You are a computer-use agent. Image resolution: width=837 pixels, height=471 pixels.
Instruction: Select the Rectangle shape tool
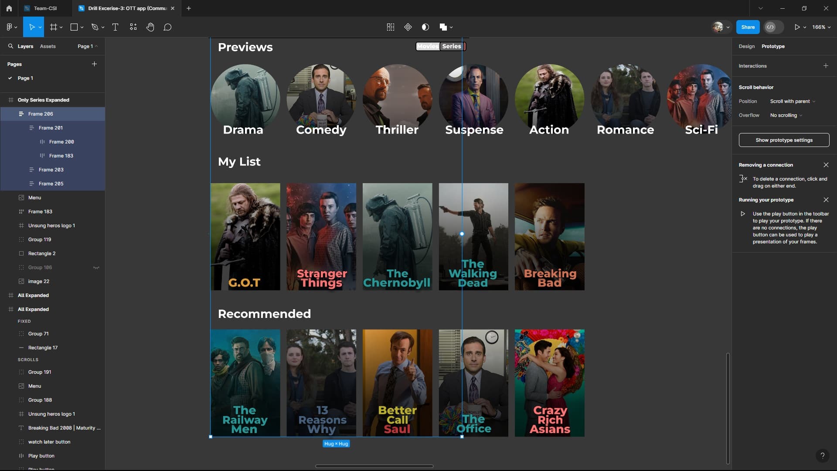click(x=74, y=27)
